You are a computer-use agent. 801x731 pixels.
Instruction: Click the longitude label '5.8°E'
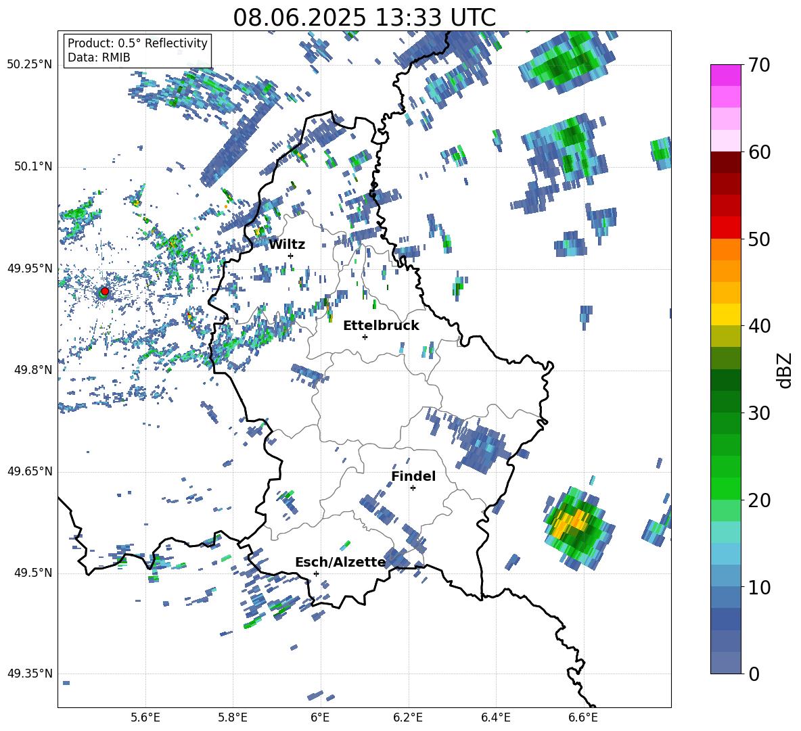pyautogui.click(x=233, y=717)
